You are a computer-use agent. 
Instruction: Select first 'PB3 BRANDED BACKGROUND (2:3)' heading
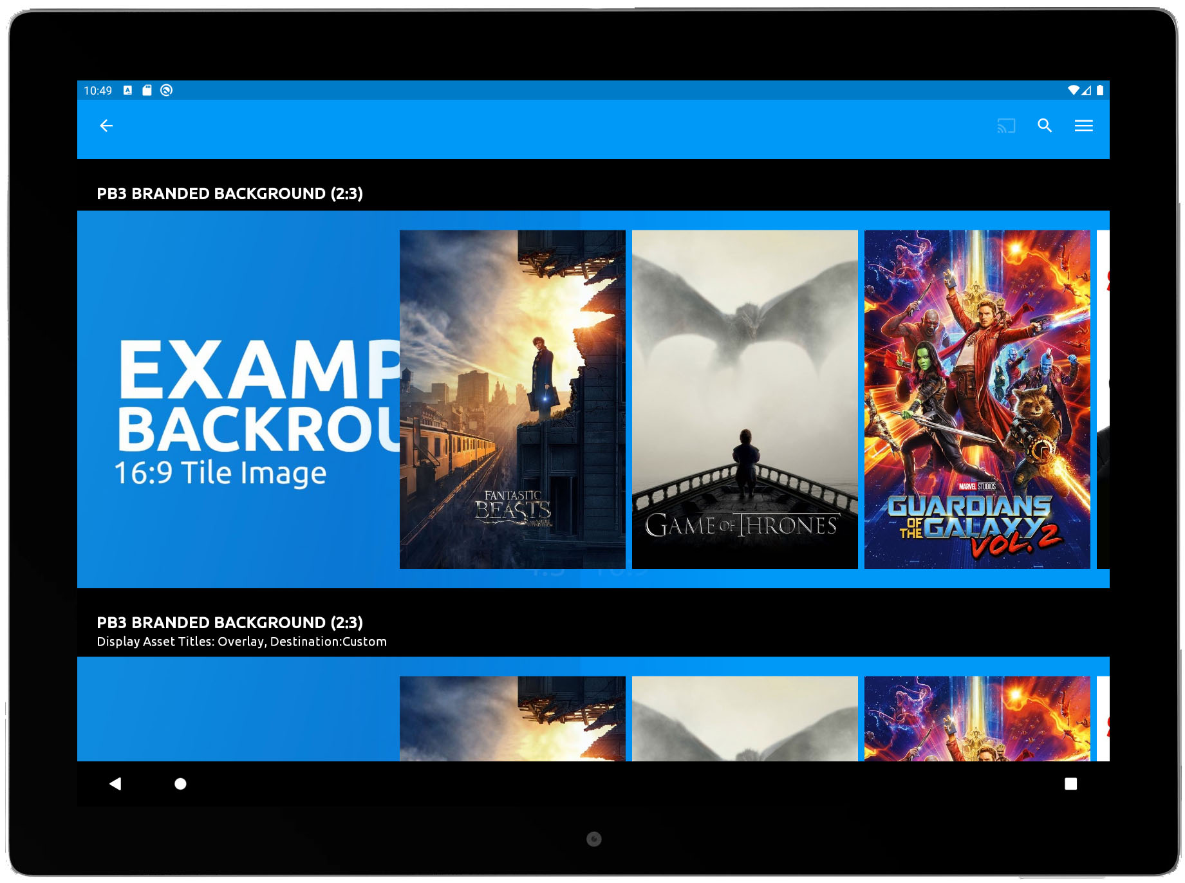230,194
